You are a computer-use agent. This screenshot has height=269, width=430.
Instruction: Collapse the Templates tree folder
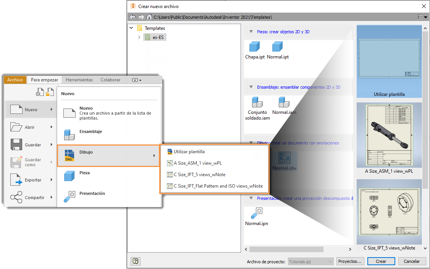[x=131, y=28]
